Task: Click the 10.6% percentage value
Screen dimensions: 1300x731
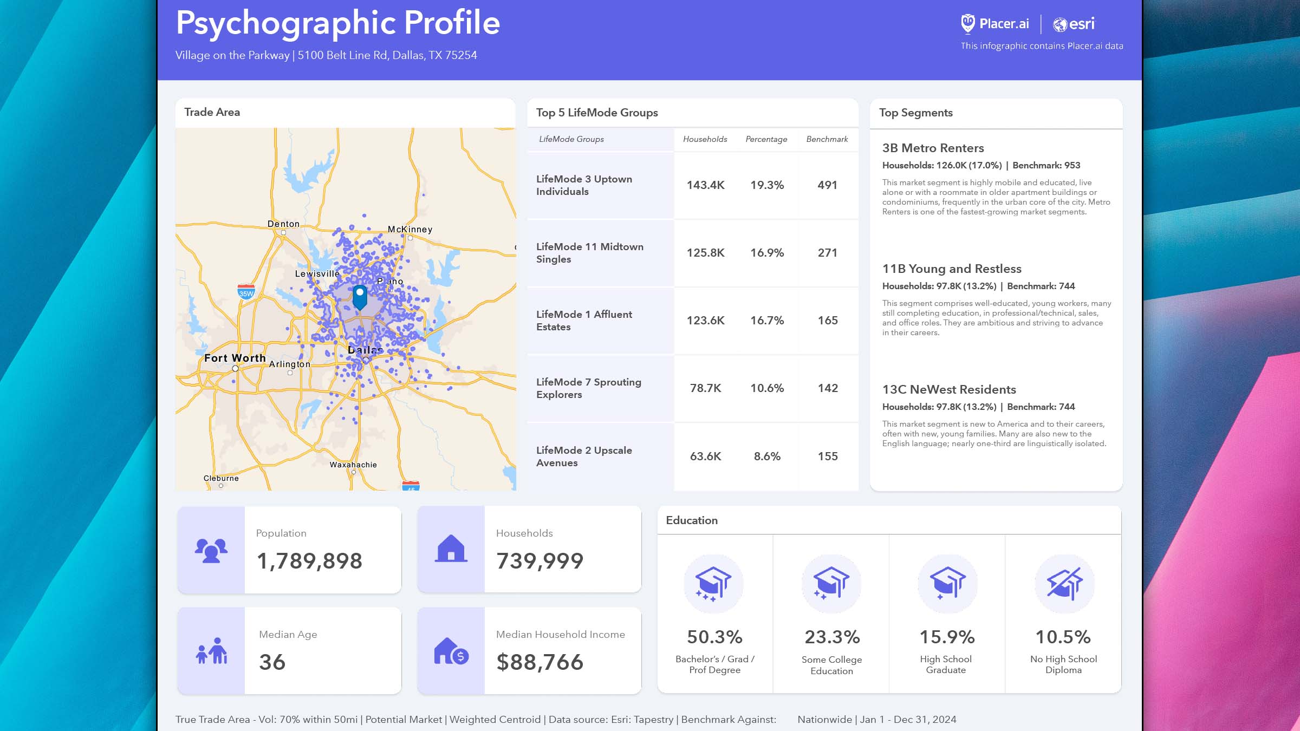Action: point(767,388)
